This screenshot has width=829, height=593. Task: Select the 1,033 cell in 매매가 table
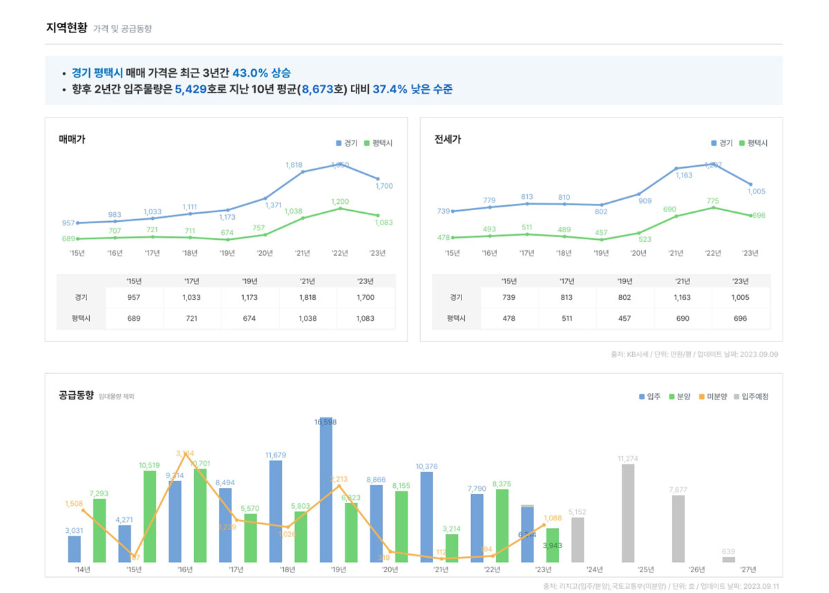coord(192,298)
